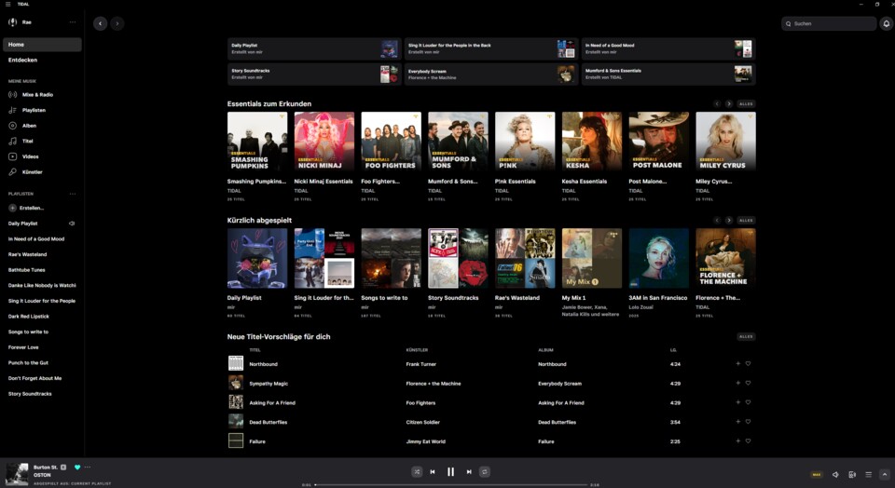Screen dimensions: 895x488
Task: Open the hamburger menu next to TIDAL
Action: (x=7, y=4)
